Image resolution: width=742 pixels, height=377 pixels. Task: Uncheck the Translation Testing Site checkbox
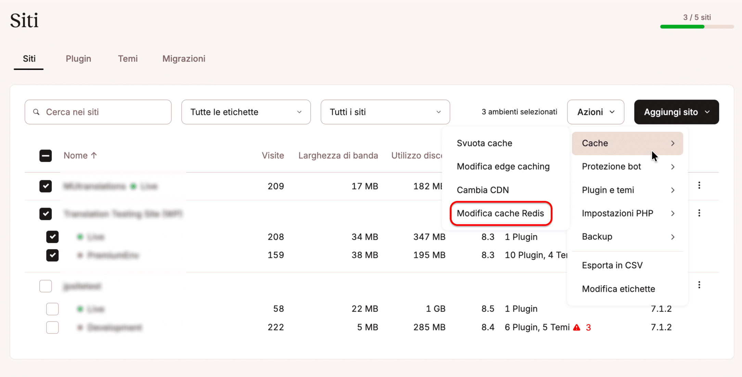point(46,214)
